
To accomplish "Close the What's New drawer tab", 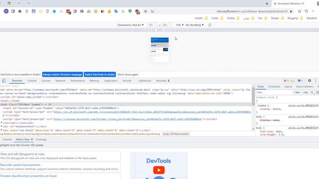I will (32, 139).
